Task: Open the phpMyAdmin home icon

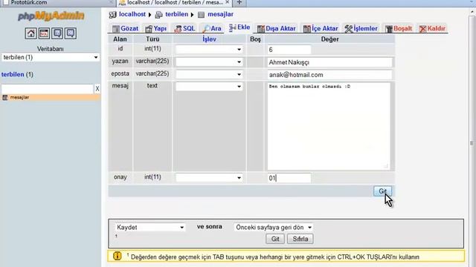Action: click(x=30, y=33)
